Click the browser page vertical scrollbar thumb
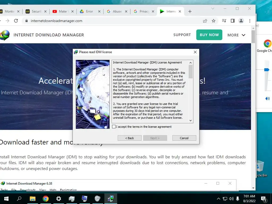 click(x=253, y=37)
